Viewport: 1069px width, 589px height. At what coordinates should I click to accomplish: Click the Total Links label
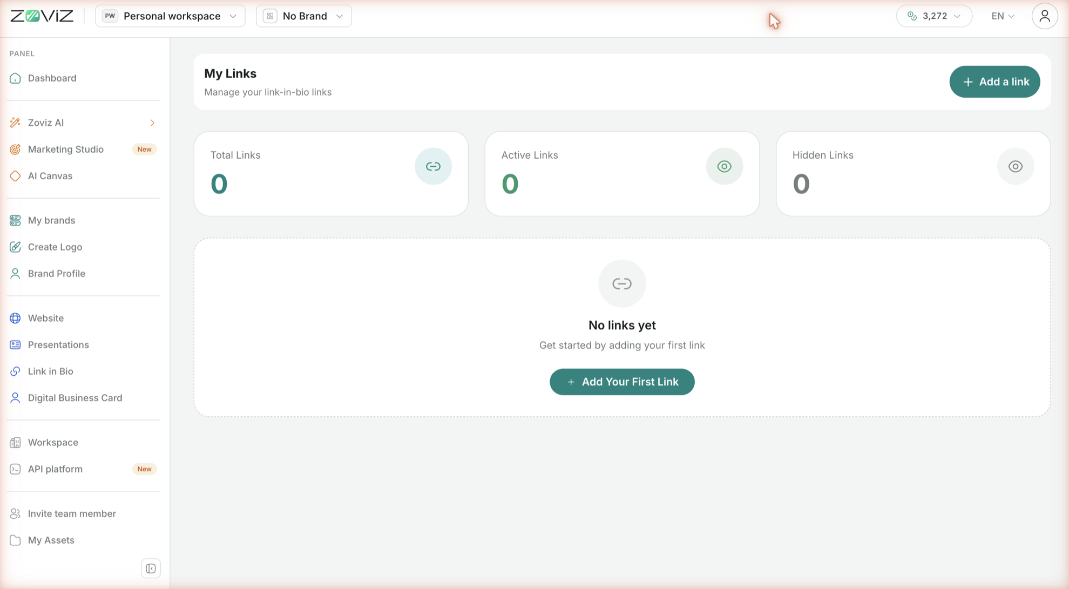coord(235,155)
